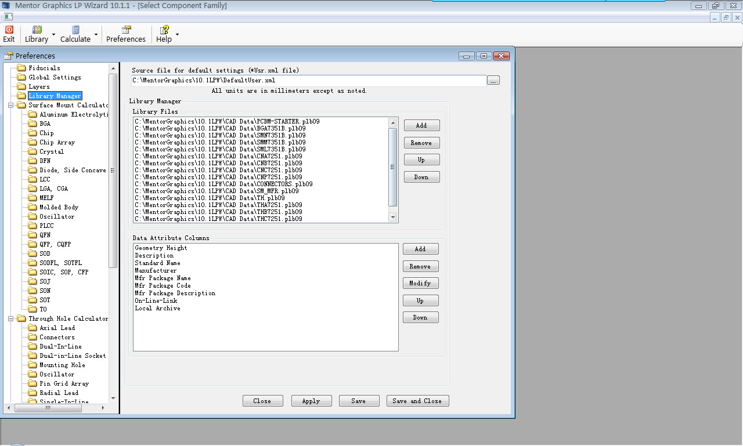Click the tree panel horizontal scrollbar
The height and width of the screenshot is (446, 743).
(56, 408)
